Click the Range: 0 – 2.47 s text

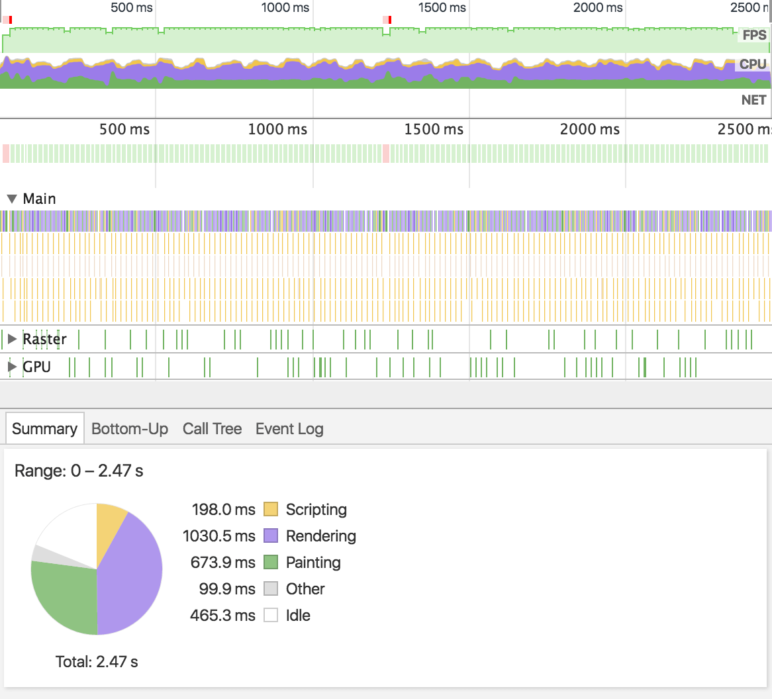[79, 471]
